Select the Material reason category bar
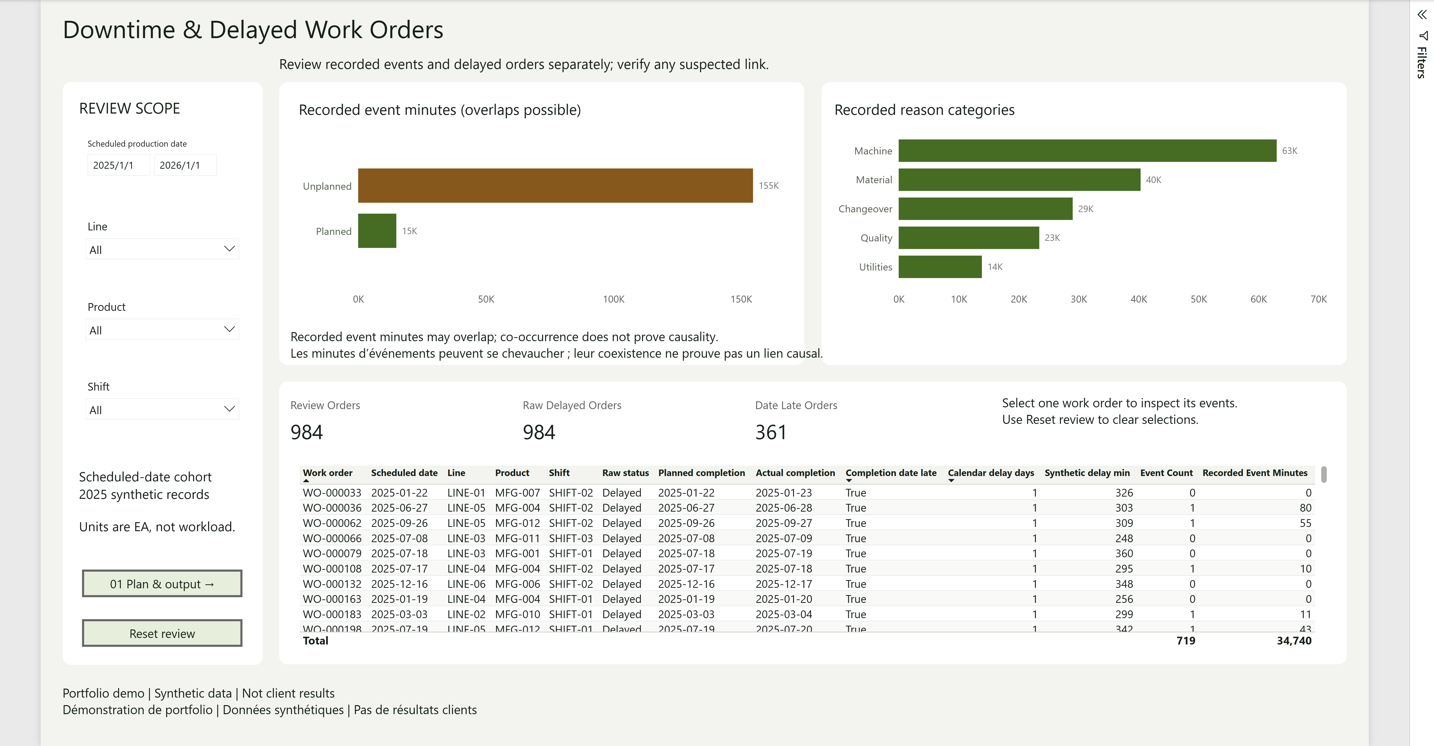 1019,180
